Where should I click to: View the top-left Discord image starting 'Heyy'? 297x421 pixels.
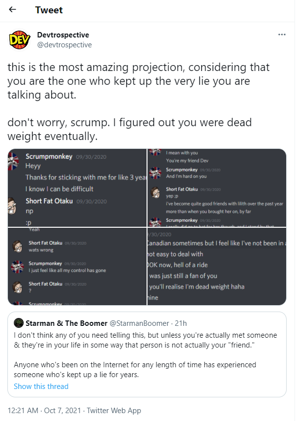click(77, 188)
